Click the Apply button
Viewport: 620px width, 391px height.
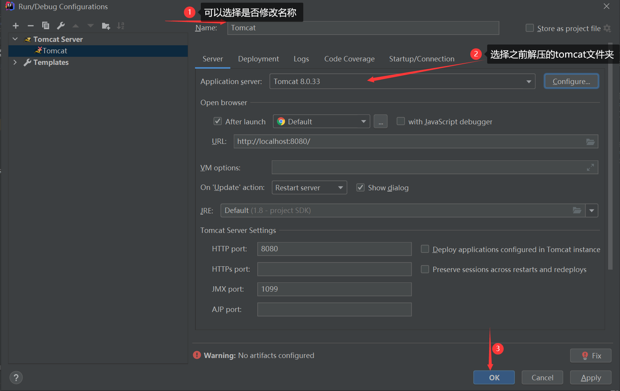click(x=591, y=378)
